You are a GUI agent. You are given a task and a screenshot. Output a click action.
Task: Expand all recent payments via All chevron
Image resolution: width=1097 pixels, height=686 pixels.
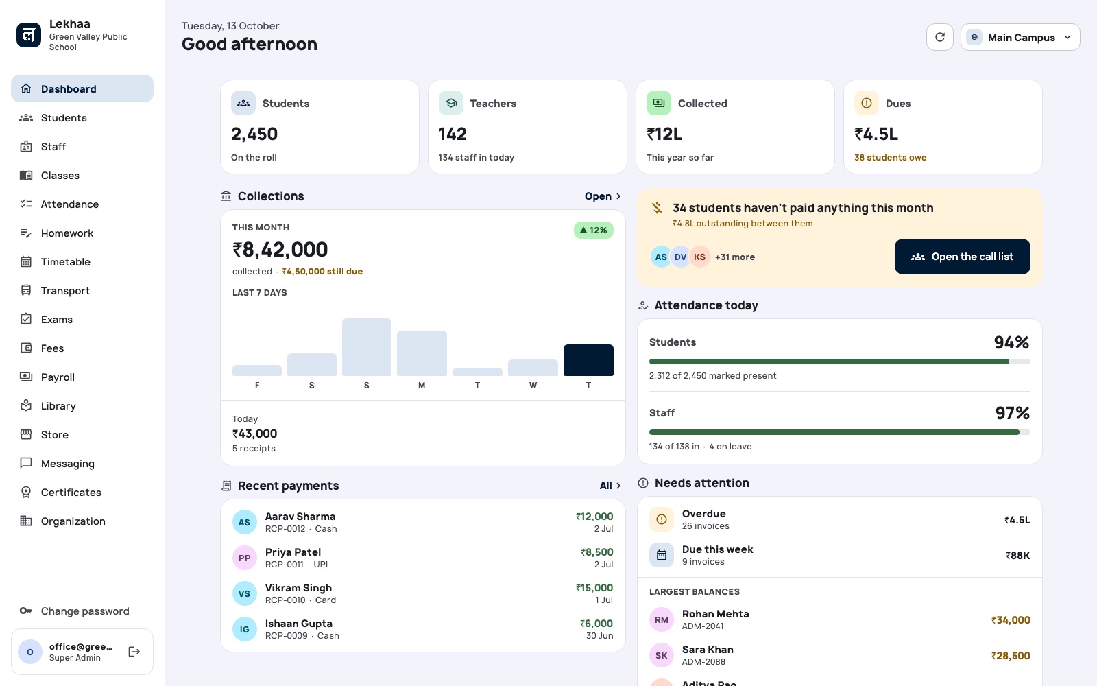tap(610, 486)
